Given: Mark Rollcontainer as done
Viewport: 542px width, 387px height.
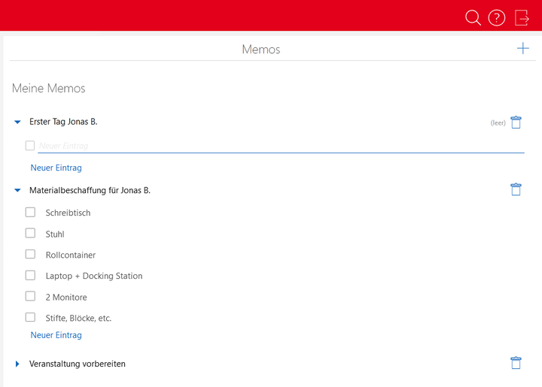Looking at the screenshot, I should [x=31, y=255].
